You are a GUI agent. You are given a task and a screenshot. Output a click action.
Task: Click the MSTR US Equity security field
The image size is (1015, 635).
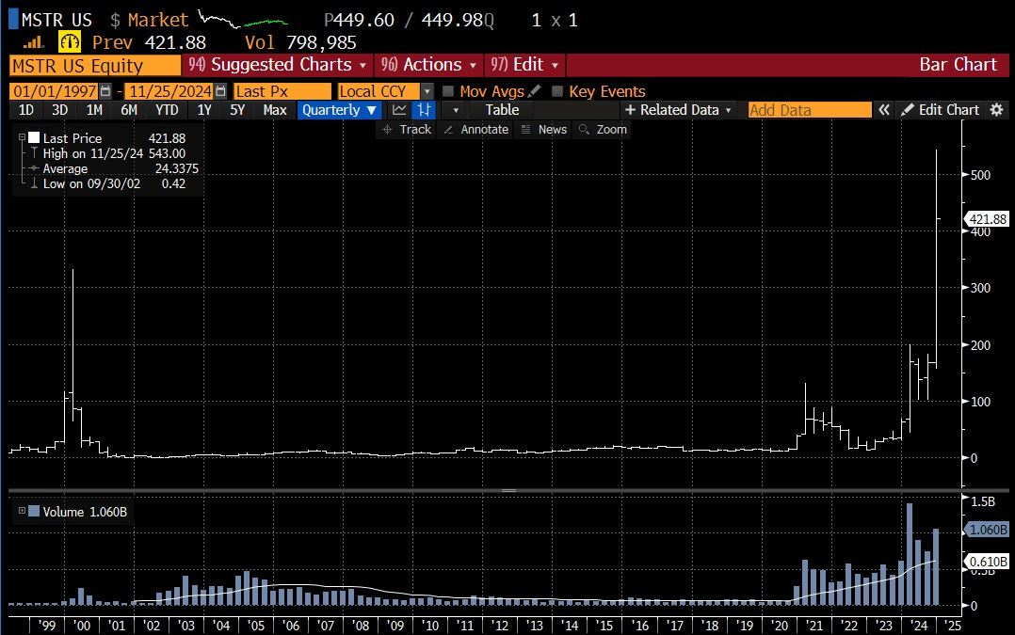pyautogui.click(x=95, y=66)
